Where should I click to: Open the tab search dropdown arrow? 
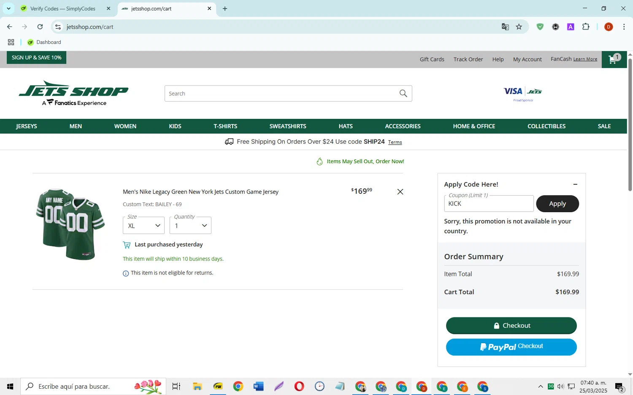point(8,8)
